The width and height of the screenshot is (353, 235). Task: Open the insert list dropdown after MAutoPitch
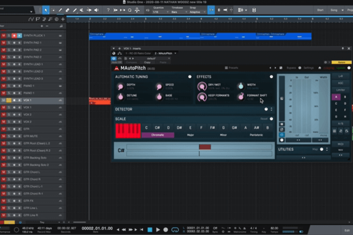(176, 53)
